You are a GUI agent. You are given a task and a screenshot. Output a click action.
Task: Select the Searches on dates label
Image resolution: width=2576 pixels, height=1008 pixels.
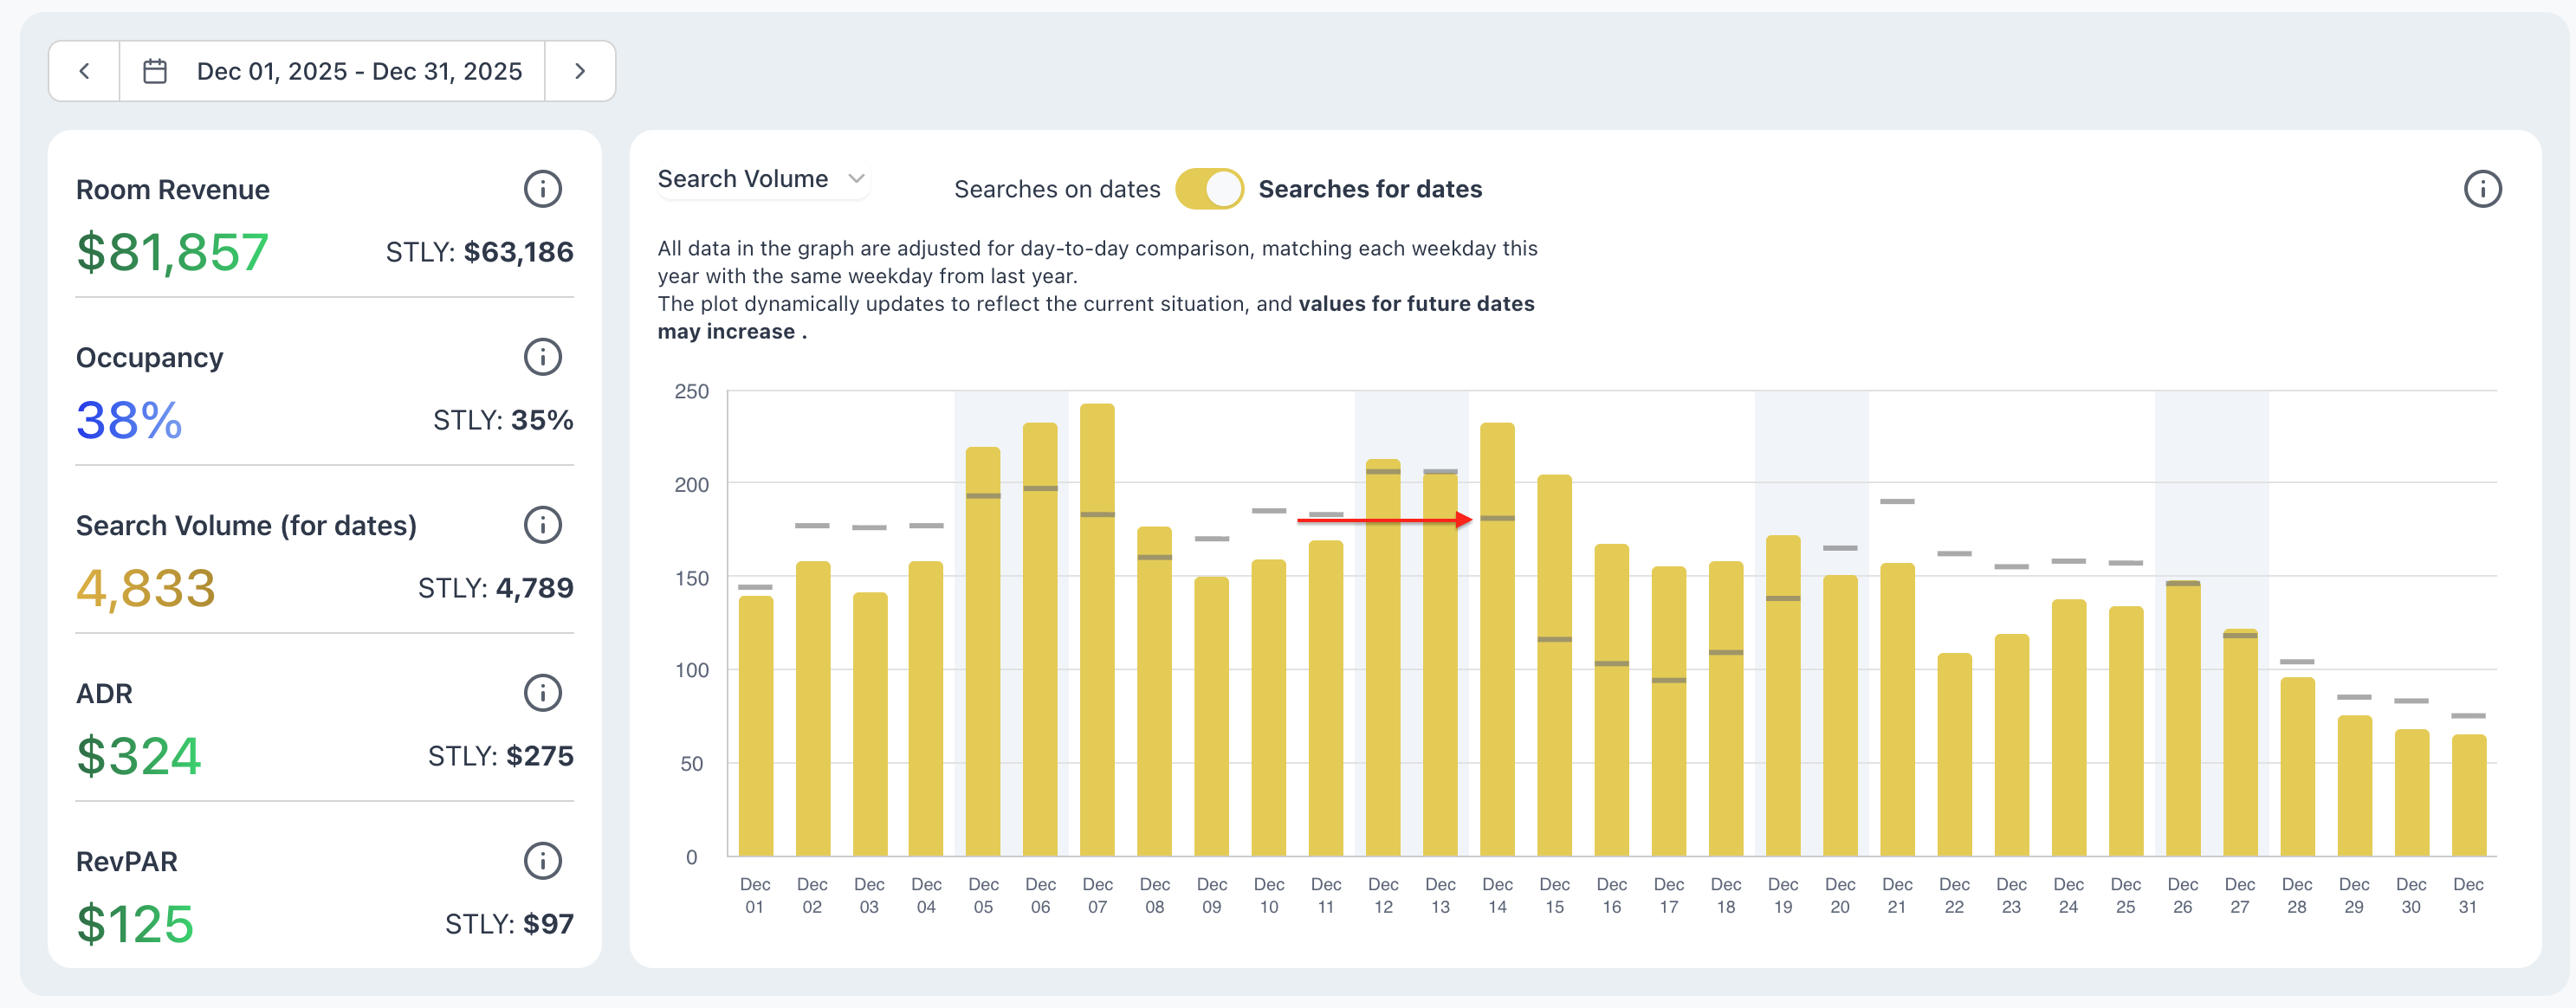click(x=1056, y=189)
